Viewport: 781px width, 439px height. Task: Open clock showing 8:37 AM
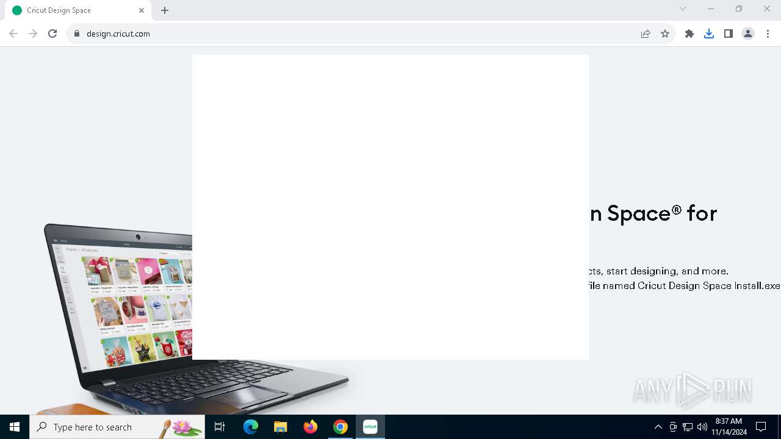(x=729, y=427)
